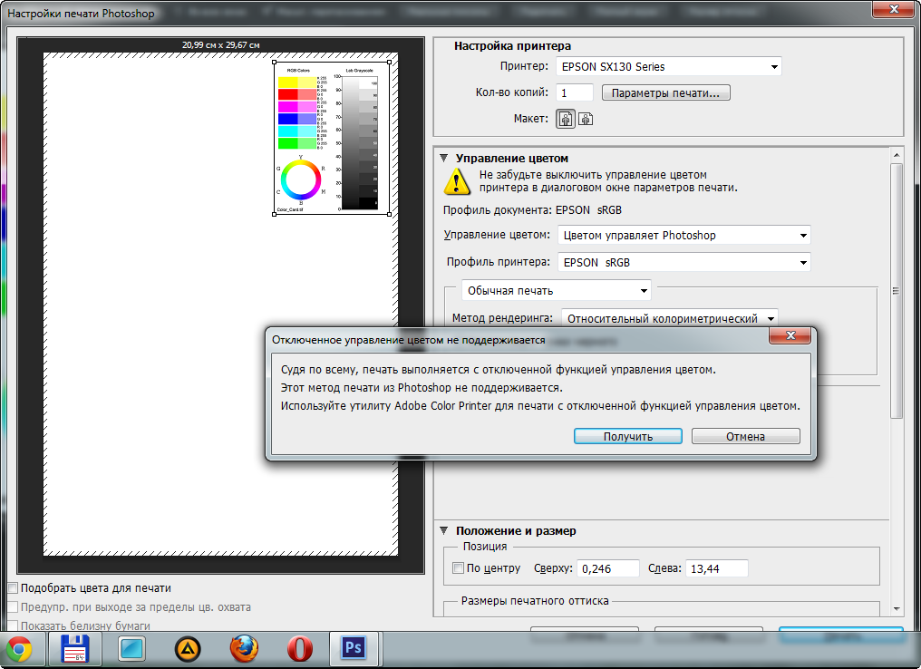This screenshot has width=921, height=669.
Task: Open the floppy disk save app in taskbar
Action: 75,650
